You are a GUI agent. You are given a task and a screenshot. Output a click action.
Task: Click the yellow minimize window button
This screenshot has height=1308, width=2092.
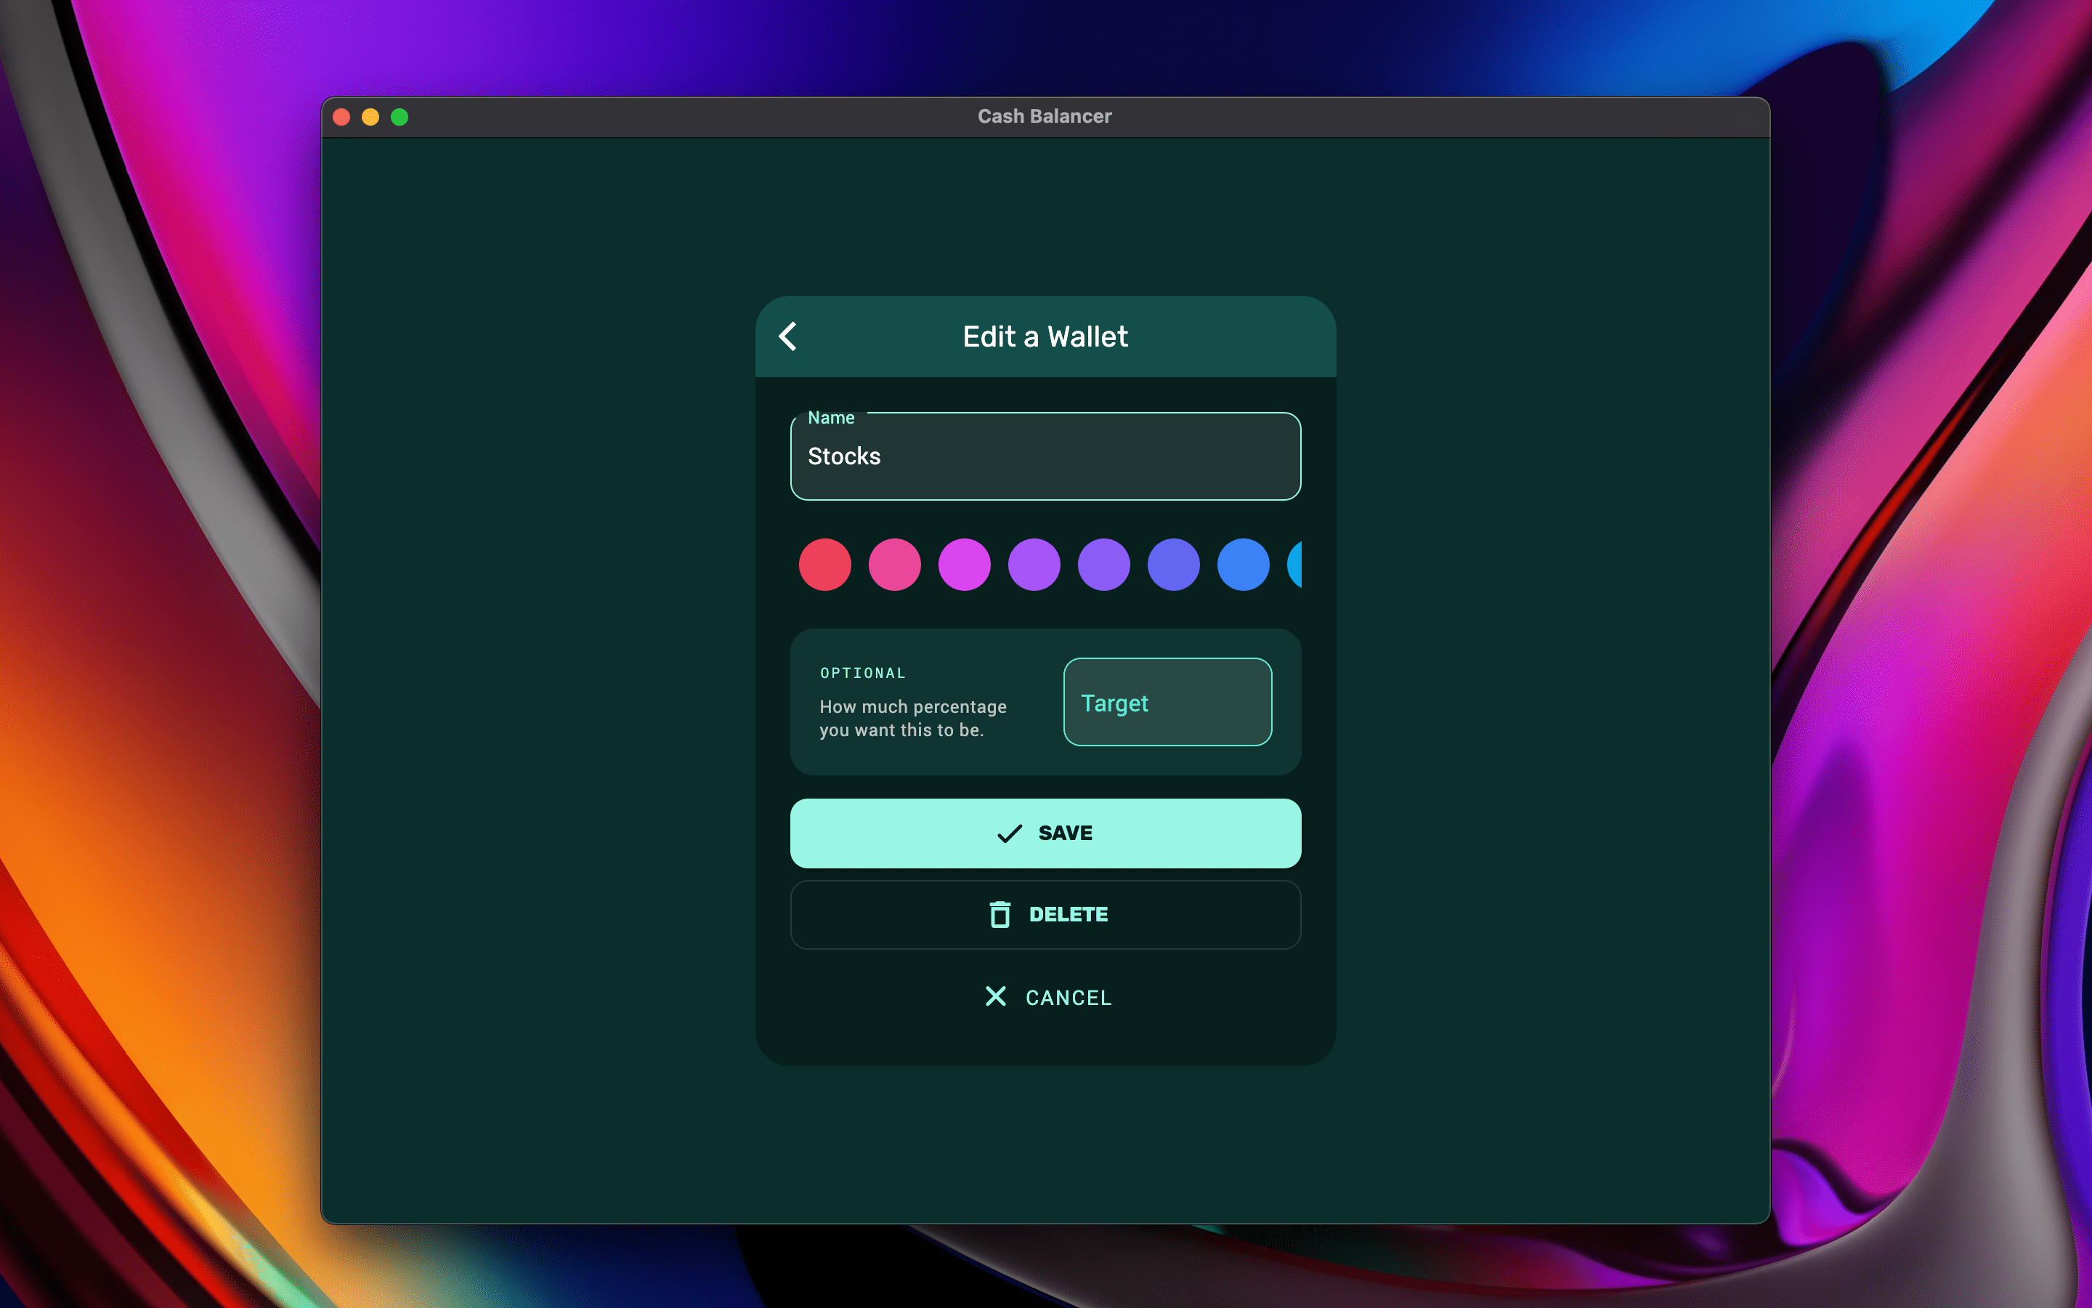(x=370, y=117)
